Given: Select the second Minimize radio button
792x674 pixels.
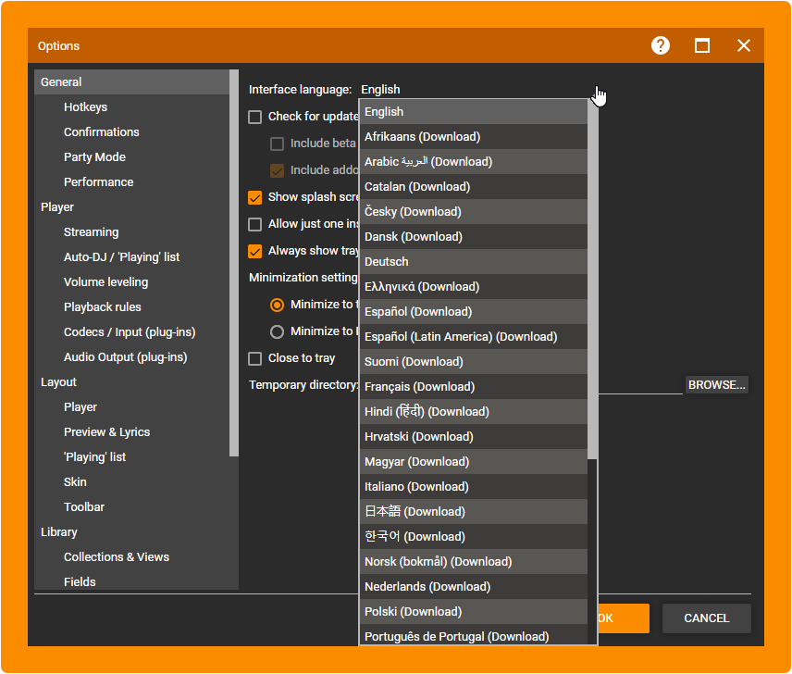Looking at the screenshot, I should click(x=277, y=331).
